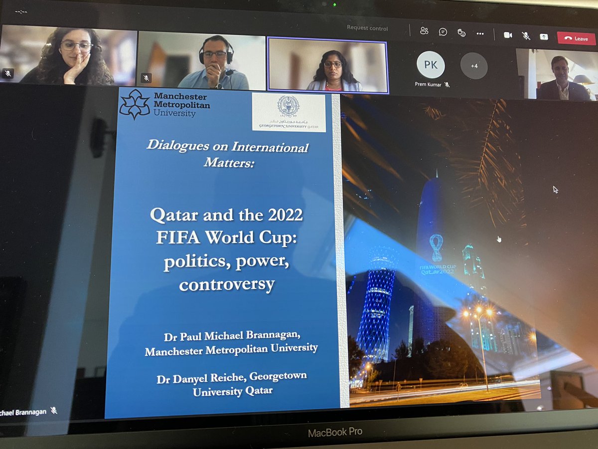Show the +4 additional participants
The width and height of the screenshot is (598, 449).
pos(474,65)
